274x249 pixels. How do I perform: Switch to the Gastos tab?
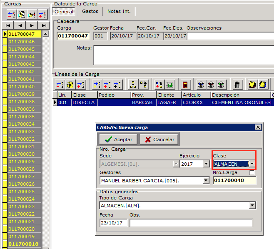[x=90, y=12]
